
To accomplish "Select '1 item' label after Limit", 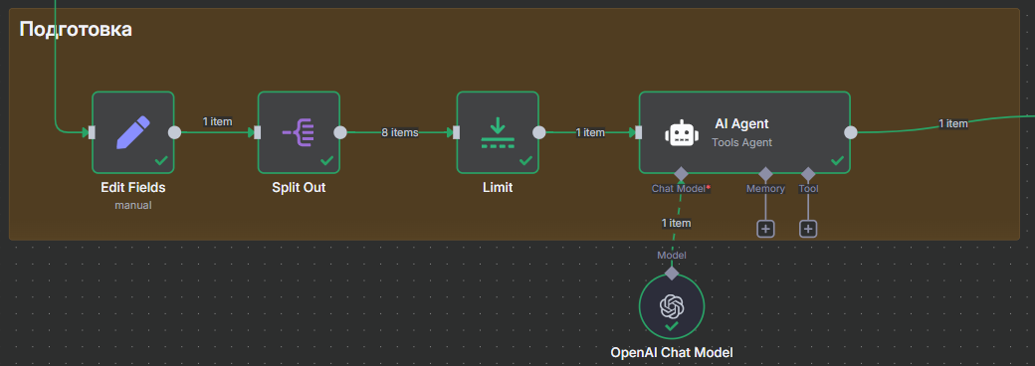I will click(590, 132).
